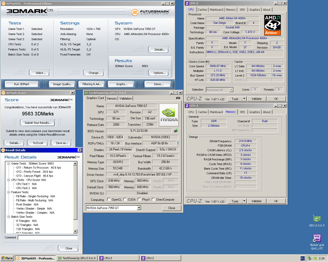Select GT3 - Canyon Flight result row
Viewport: 328px width, 262px height.
pyautogui.click(x=35, y=176)
